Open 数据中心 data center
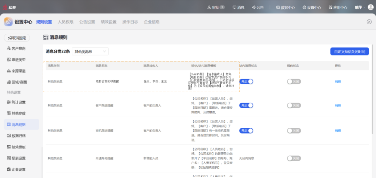This screenshot has width=376, height=178. point(285,7)
